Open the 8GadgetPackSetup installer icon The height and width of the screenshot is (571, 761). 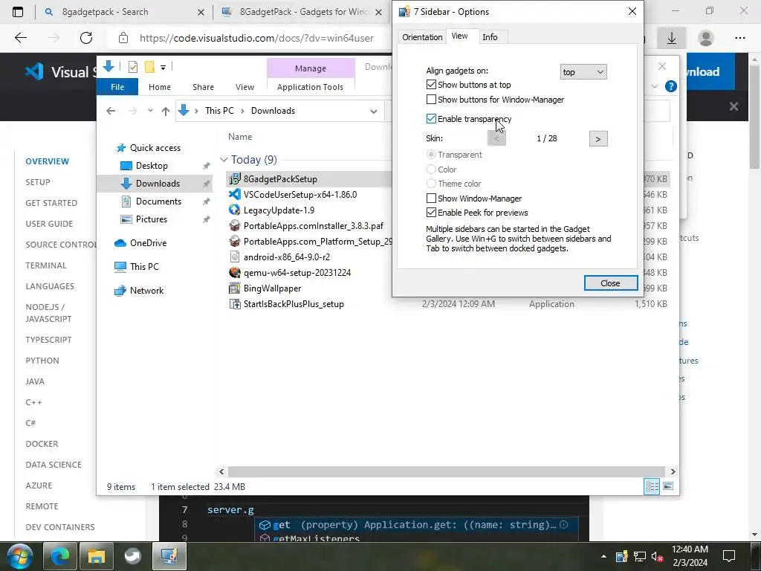235,179
